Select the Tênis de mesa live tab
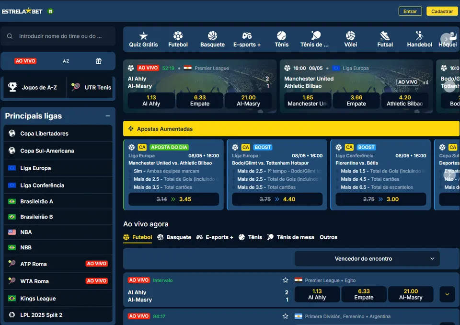Screen dimensions: 460x325 coord(291,237)
